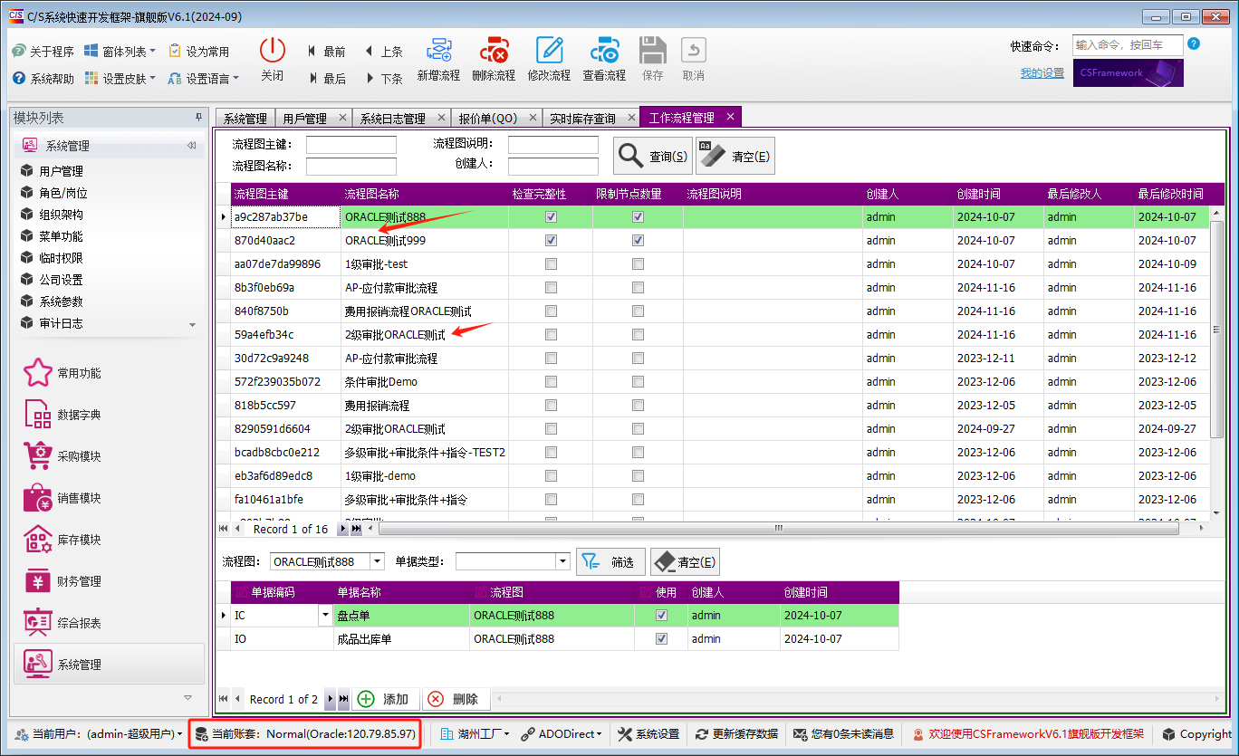Click 系统设置 in status bar
The image size is (1239, 756).
pyautogui.click(x=648, y=734)
